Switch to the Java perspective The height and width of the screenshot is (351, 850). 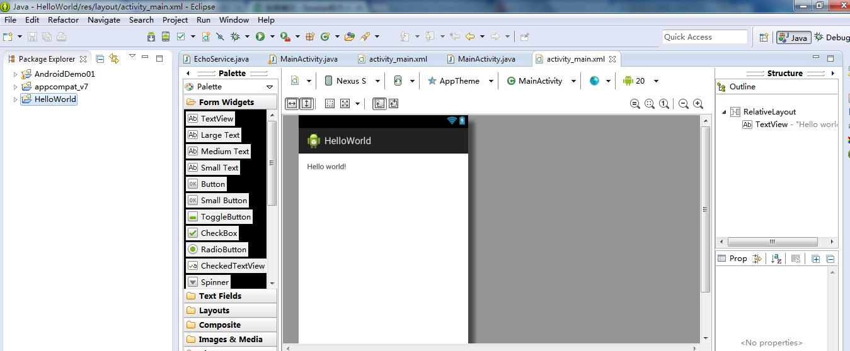tap(793, 38)
